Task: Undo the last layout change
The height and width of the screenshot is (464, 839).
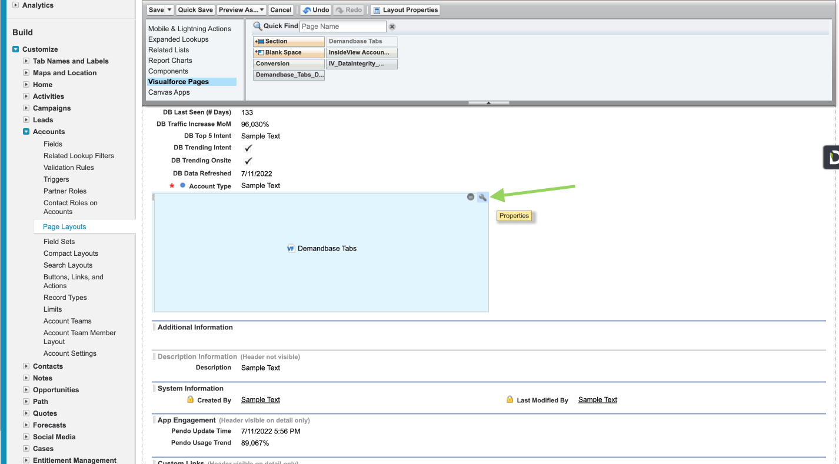Action: pyautogui.click(x=316, y=10)
